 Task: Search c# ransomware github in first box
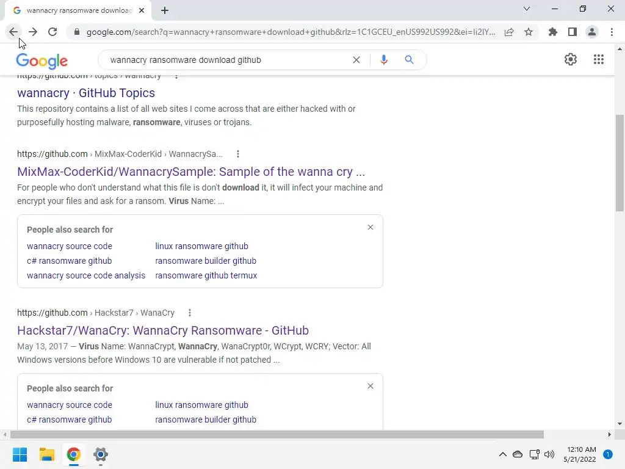(70, 261)
